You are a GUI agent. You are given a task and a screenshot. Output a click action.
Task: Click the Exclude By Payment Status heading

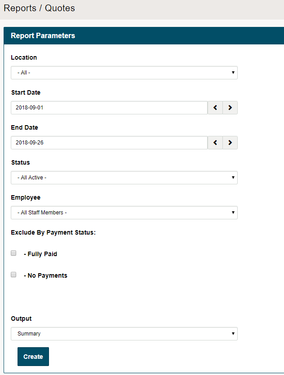(x=53, y=232)
